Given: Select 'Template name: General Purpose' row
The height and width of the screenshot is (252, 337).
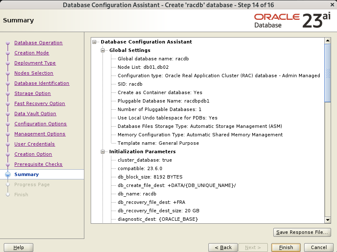Looking at the screenshot, I should pyautogui.click(x=158, y=143).
